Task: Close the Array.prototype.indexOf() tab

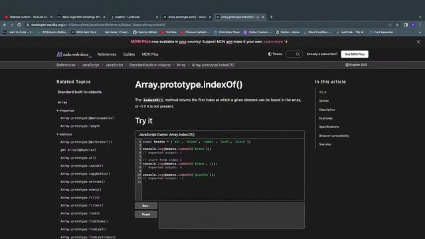Action: [263, 17]
